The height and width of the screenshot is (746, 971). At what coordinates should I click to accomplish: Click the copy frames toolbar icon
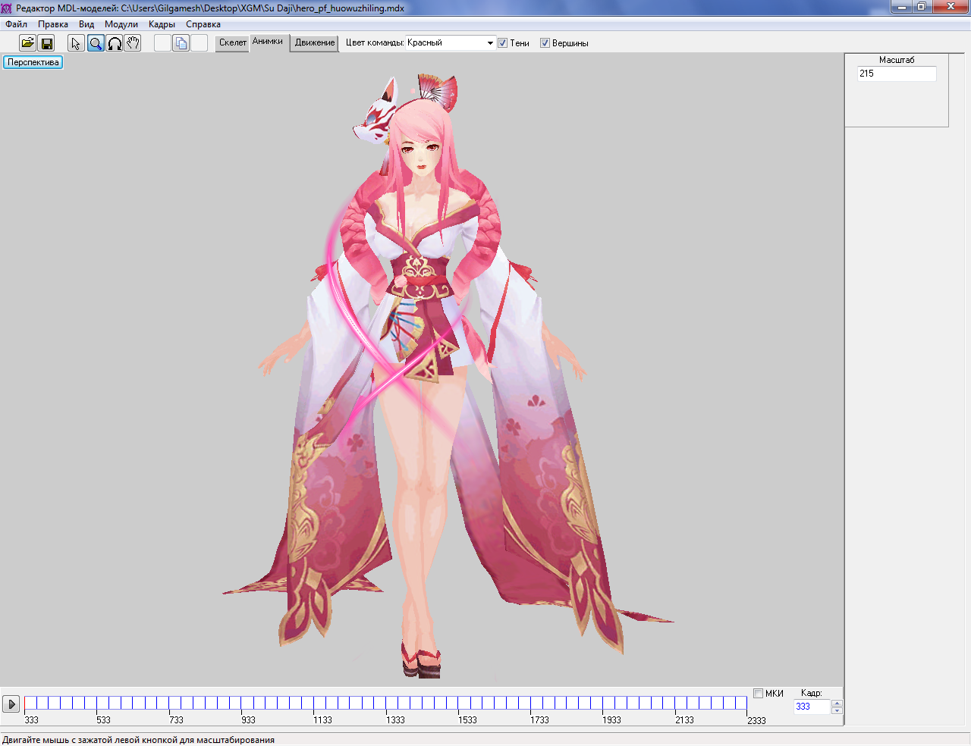tap(181, 43)
